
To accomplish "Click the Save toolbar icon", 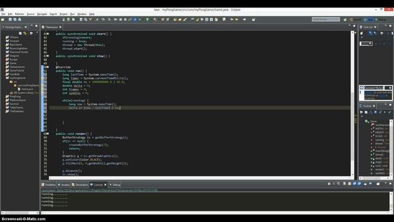I will click(10, 19).
